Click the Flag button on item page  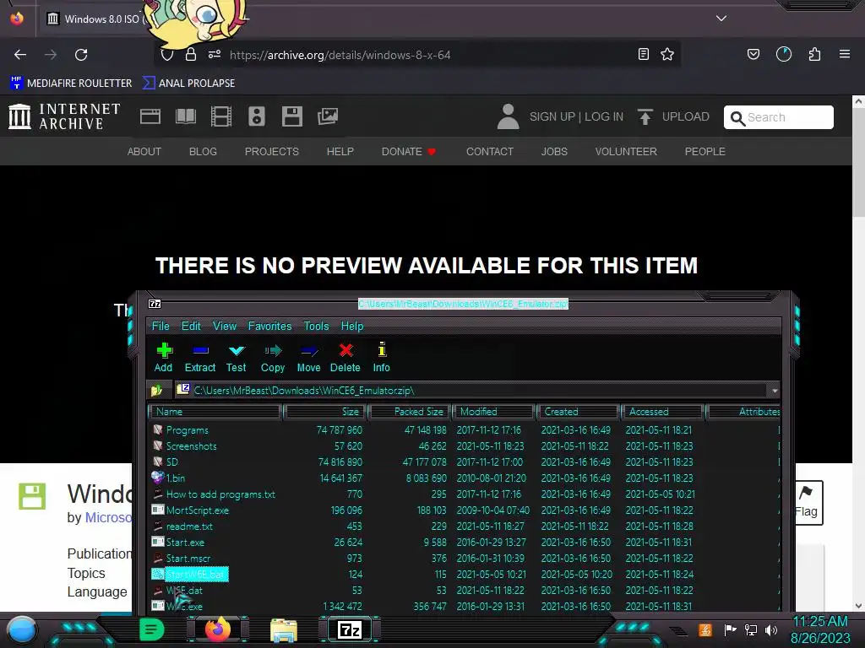808,503
